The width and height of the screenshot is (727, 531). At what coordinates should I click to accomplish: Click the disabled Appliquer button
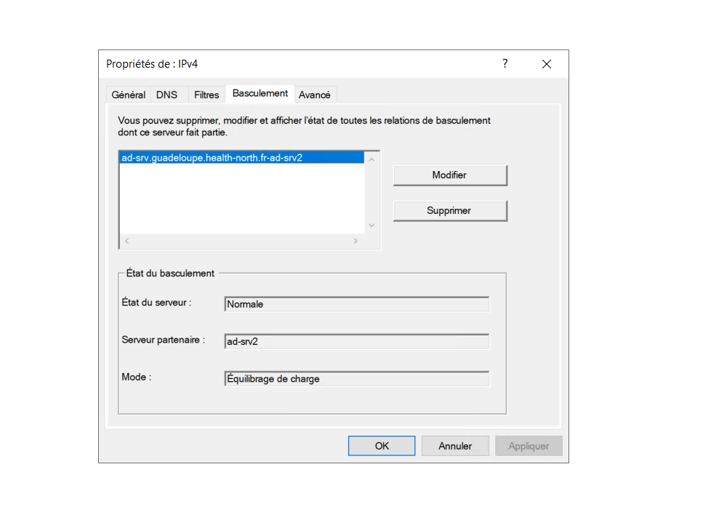(x=529, y=445)
